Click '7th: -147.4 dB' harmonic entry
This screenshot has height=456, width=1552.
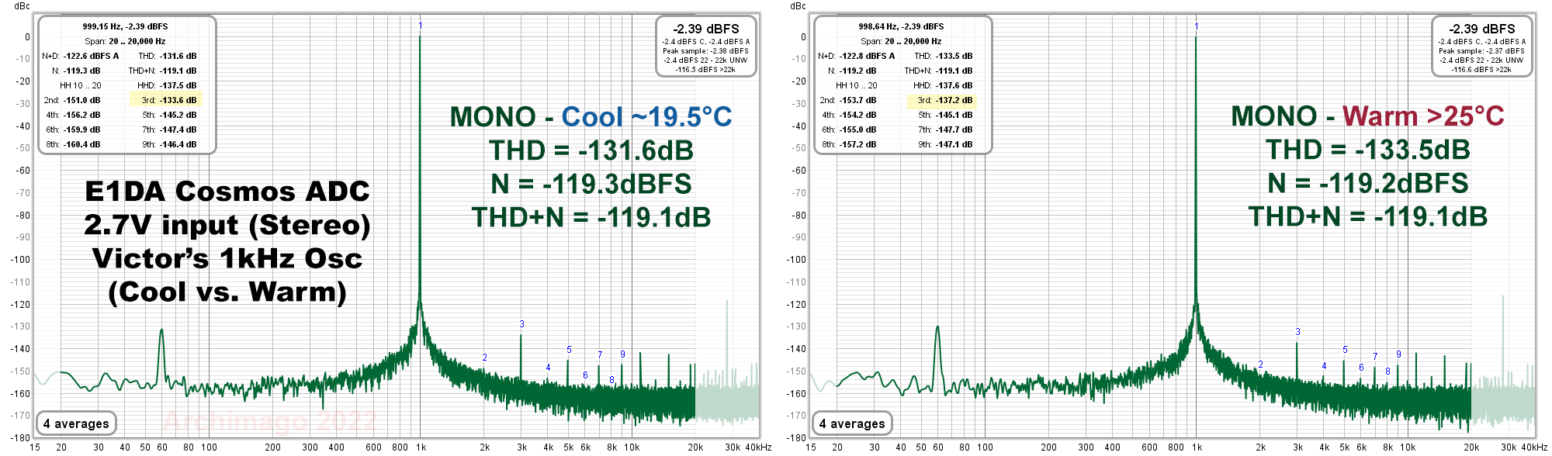(x=169, y=130)
